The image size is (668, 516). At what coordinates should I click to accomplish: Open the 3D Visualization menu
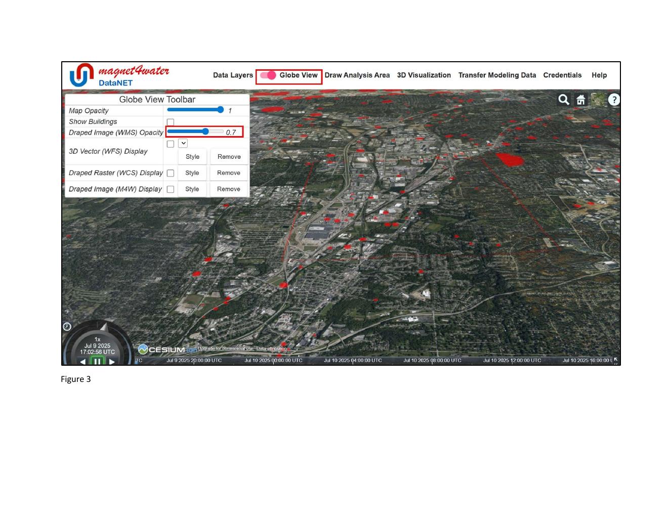point(424,75)
